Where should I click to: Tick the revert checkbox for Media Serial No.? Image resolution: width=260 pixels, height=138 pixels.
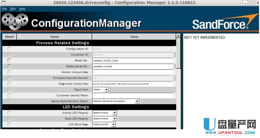(9, 66)
